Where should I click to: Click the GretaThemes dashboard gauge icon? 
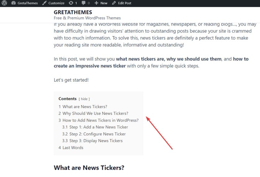[x=13, y=3]
